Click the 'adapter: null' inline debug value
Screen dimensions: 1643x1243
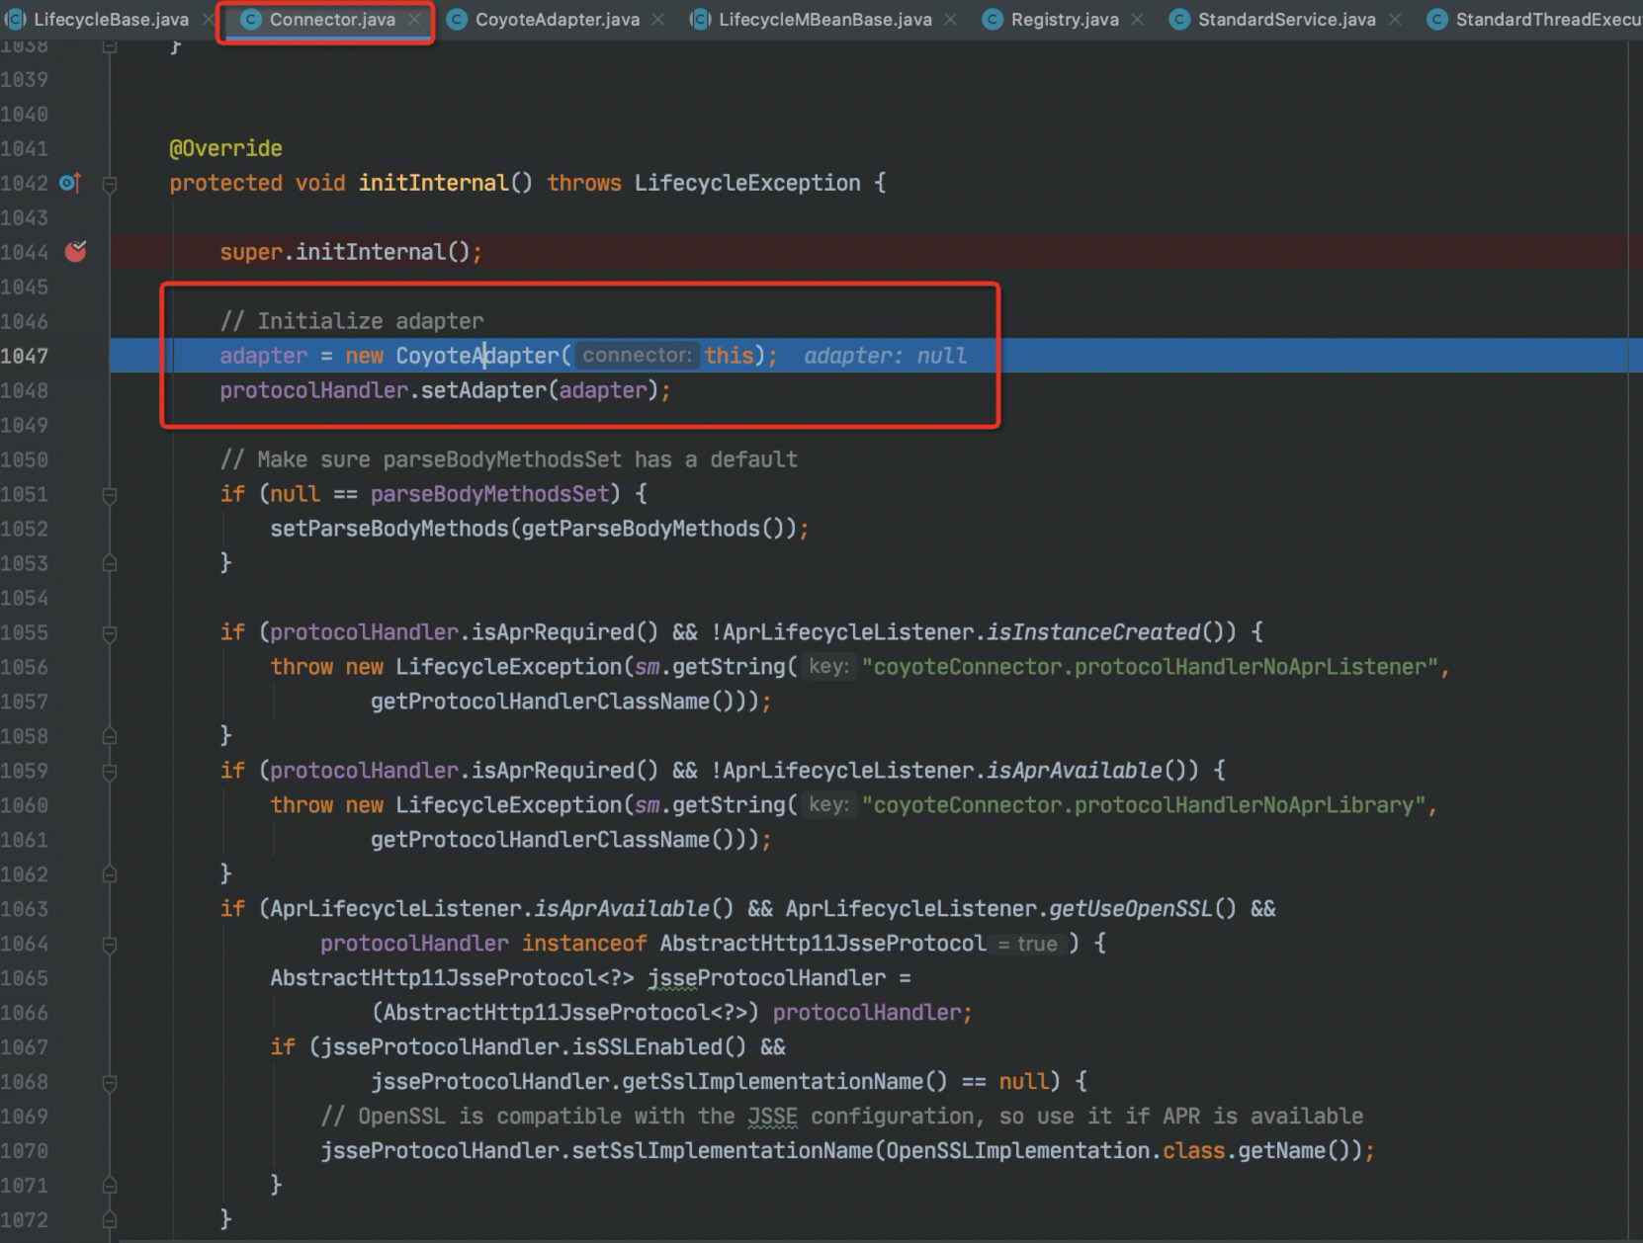point(885,356)
